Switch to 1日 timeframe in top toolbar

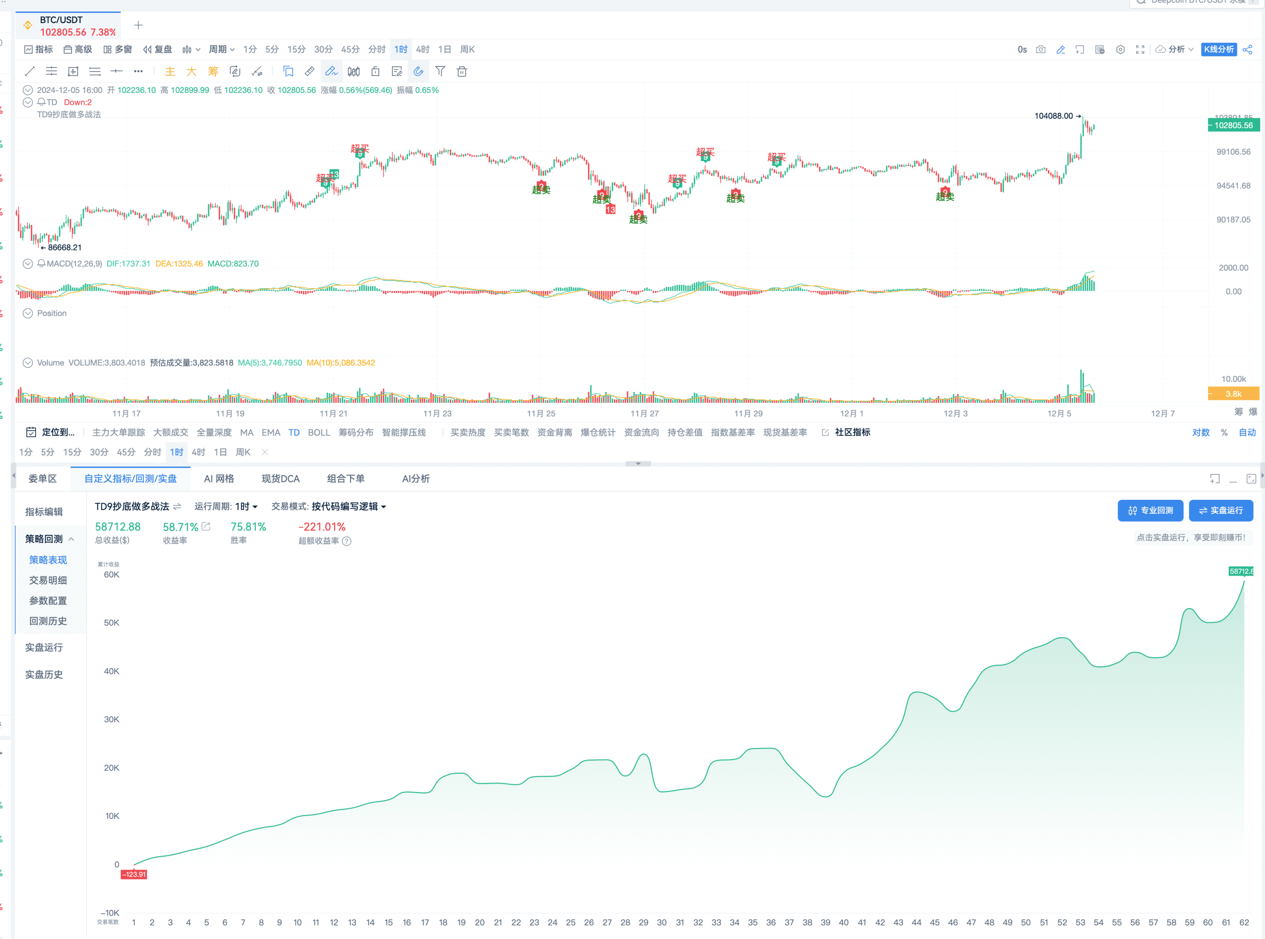click(x=445, y=49)
